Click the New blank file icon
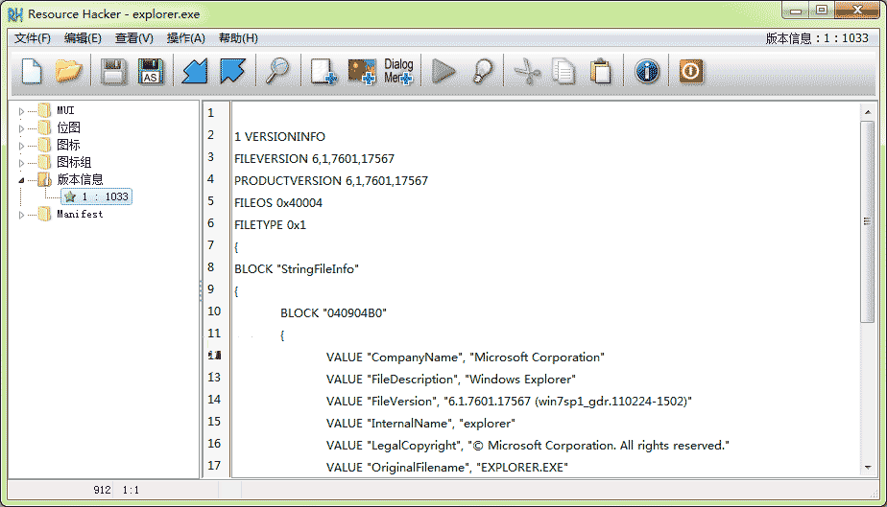This screenshot has width=887, height=507. [32, 72]
